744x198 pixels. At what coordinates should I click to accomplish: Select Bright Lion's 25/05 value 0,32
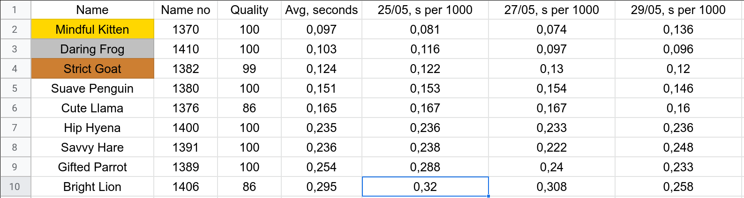(x=425, y=187)
